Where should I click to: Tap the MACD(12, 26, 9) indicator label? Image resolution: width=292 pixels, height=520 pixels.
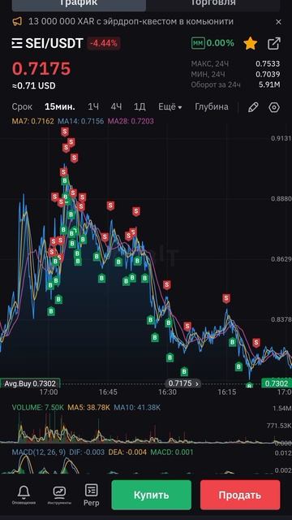(x=39, y=453)
